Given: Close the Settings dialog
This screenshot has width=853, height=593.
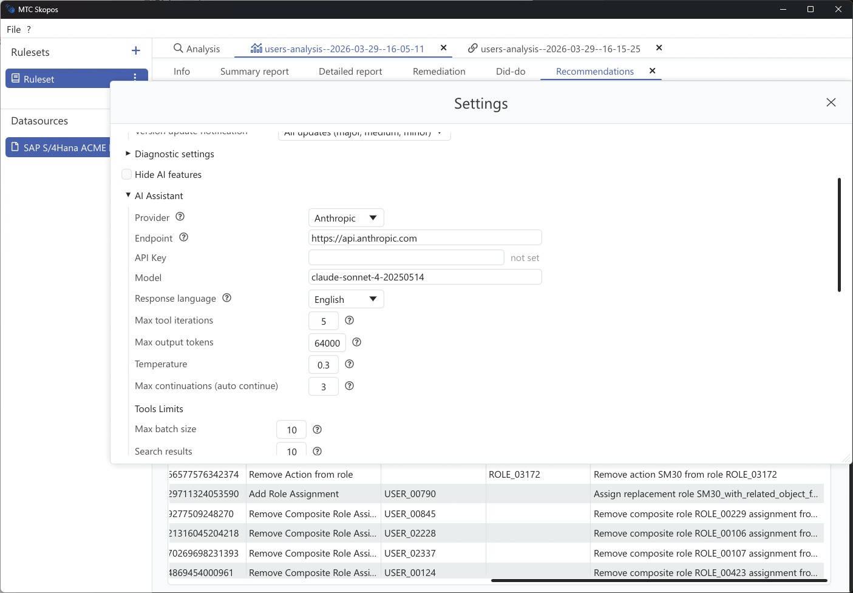Looking at the screenshot, I should pyautogui.click(x=831, y=102).
